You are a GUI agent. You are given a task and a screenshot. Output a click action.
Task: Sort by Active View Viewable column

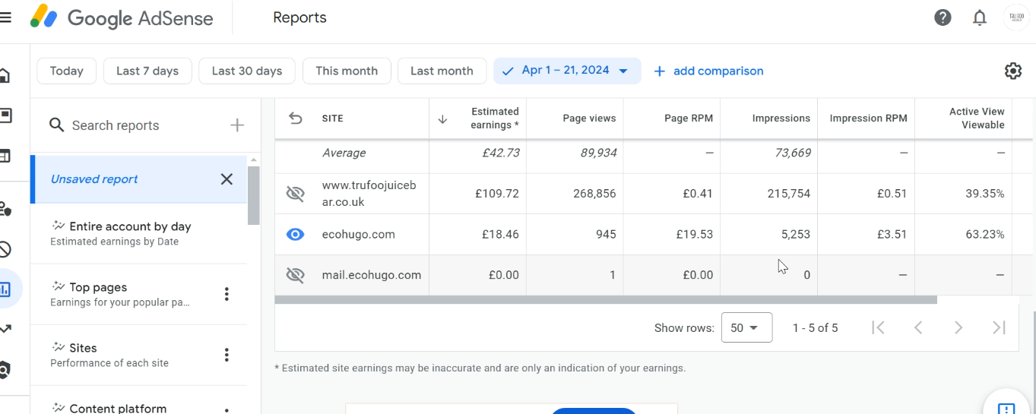click(x=976, y=119)
